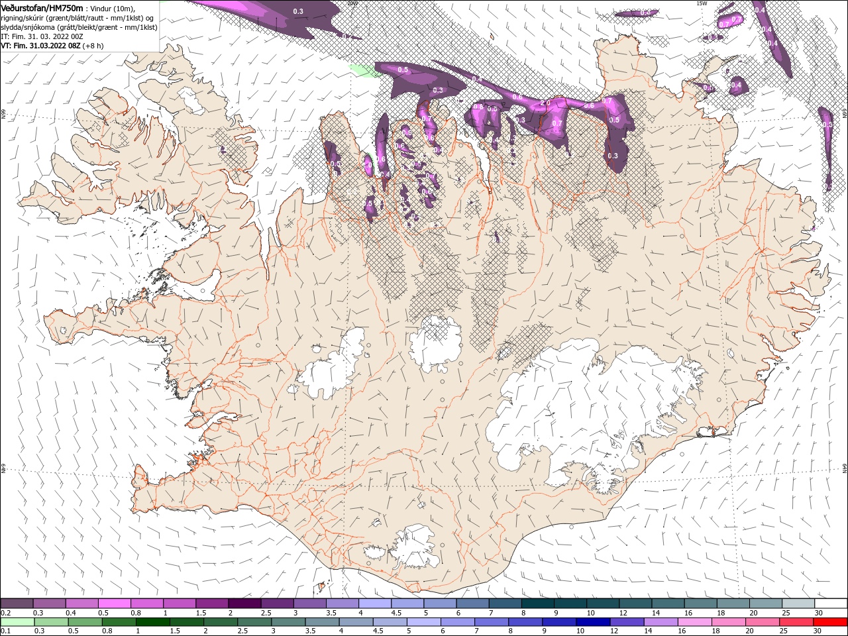848x636 pixels.
Task: Click the '30' label under the red rain swatch
Action: point(819,631)
